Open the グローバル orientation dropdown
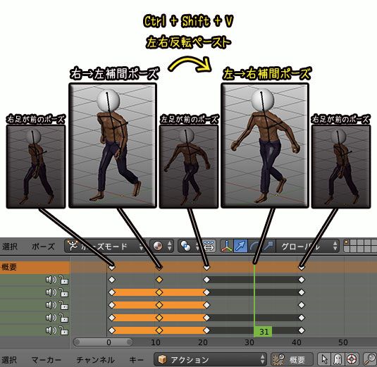The width and height of the screenshot is (377, 367). (307, 246)
